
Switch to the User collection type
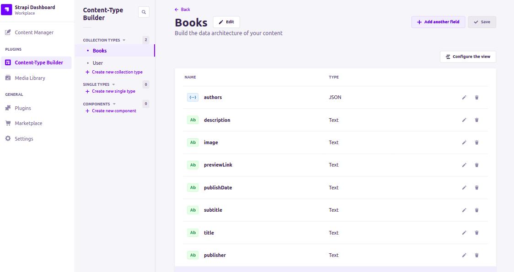click(x=98, y=63)
